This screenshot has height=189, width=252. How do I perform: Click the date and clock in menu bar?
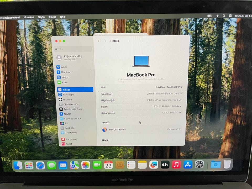click(x=243, y=16)
